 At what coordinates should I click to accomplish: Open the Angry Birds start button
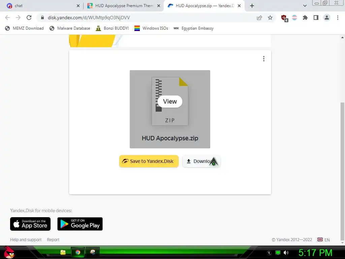(x=9, y=252)
